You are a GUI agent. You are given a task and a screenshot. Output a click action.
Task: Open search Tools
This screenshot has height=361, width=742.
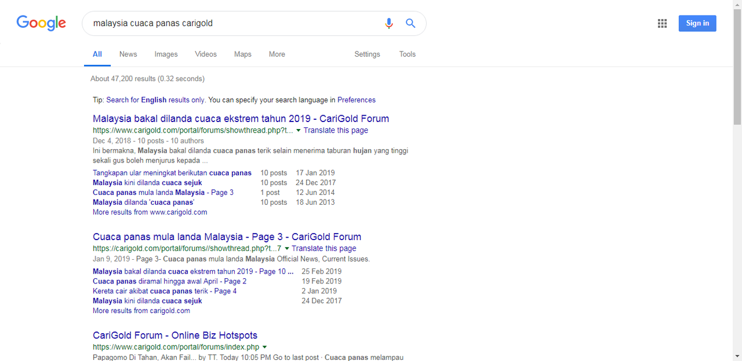[408, 54]
